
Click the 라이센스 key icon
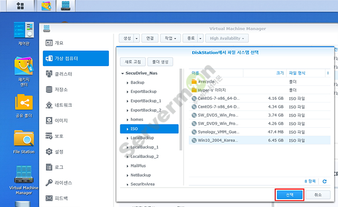pyautogui.click(x=49, y=183)
